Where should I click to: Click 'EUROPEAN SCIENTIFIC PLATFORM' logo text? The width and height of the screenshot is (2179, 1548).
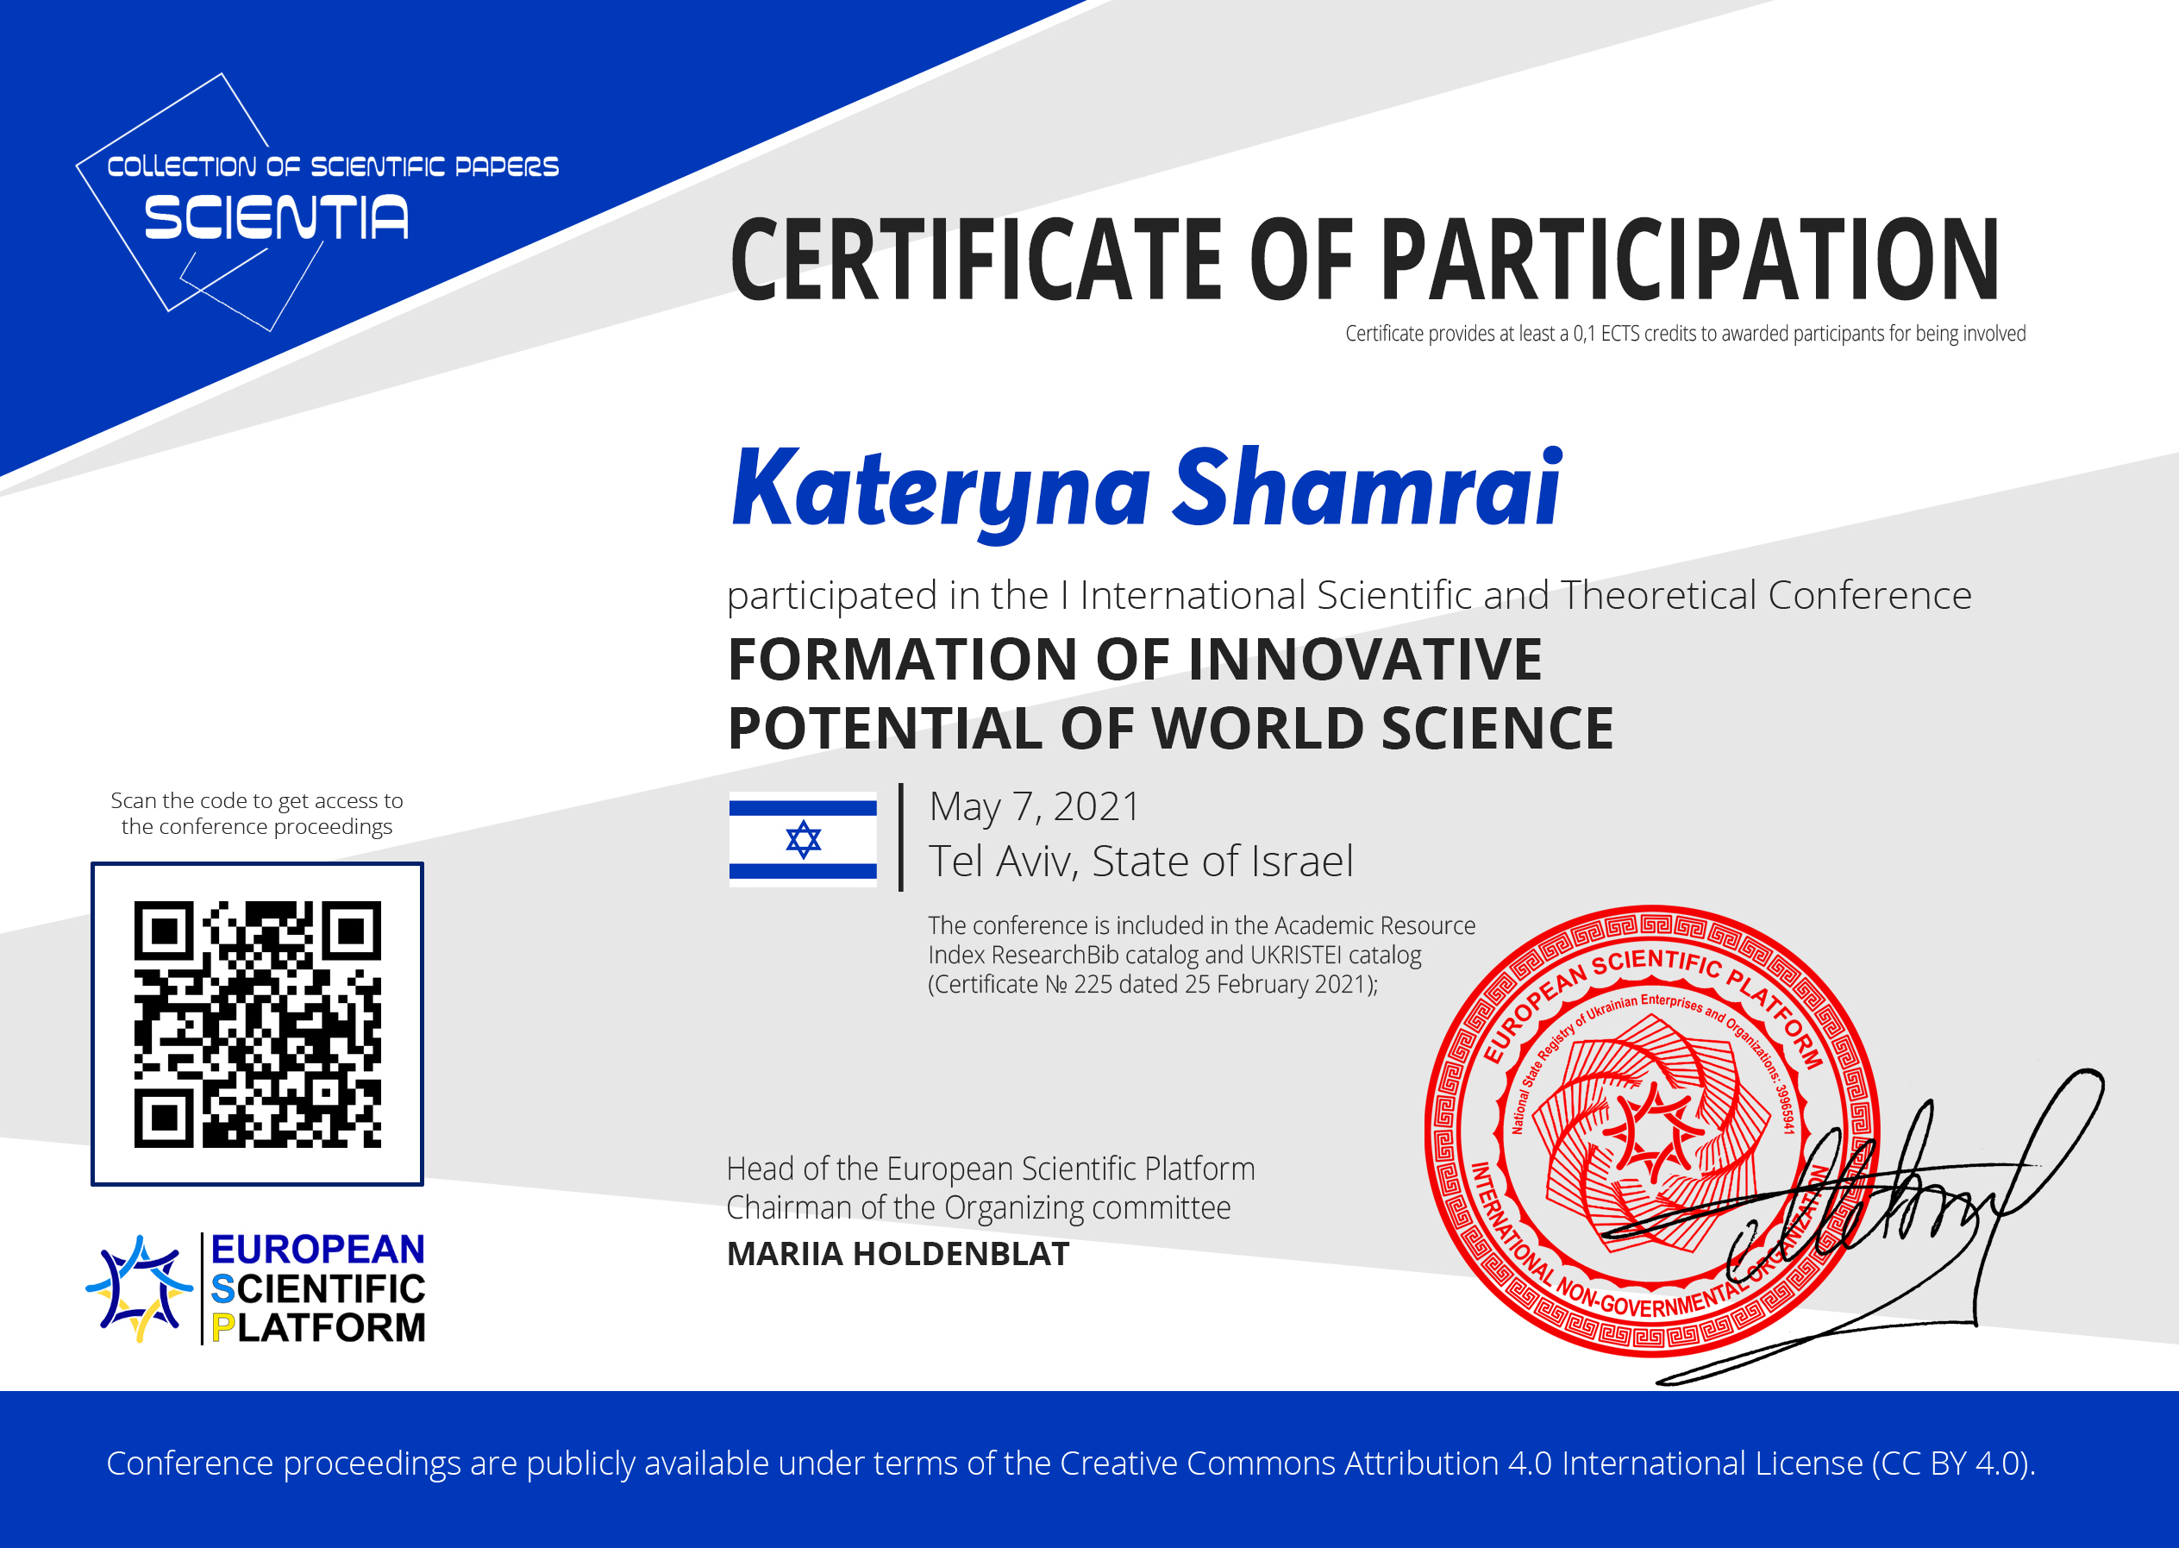[x=317, y=1288]
